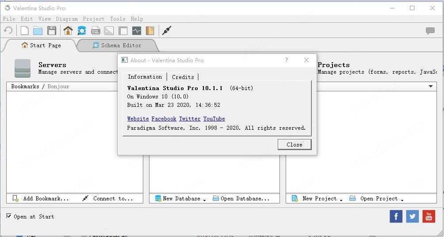This screenshot has width=444, height=237.
Task: Create a new file from toolbar
Action: [x=25, y=30]
